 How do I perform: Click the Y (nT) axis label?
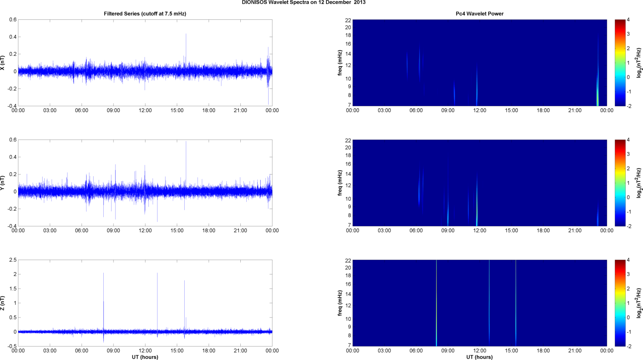click(x=3, y=183)
